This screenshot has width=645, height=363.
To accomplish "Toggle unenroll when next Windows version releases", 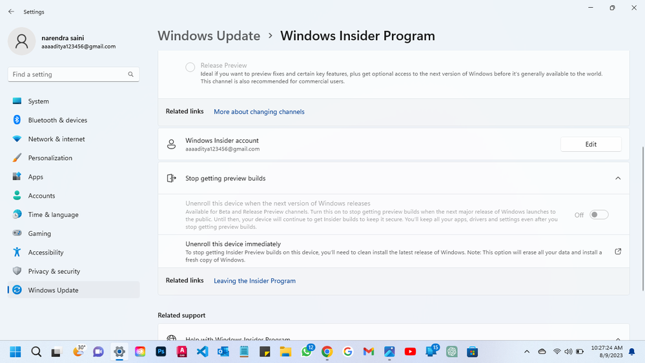I will [x=599, y=215].
